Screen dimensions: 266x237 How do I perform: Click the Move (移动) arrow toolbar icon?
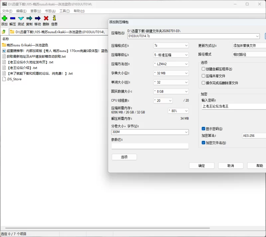[x=38, y=18]
